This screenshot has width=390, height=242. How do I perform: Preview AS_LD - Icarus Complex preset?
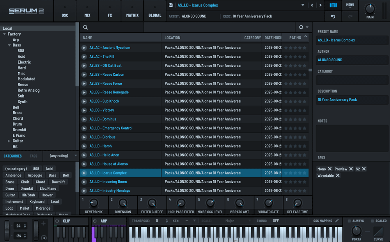point(84,173)
